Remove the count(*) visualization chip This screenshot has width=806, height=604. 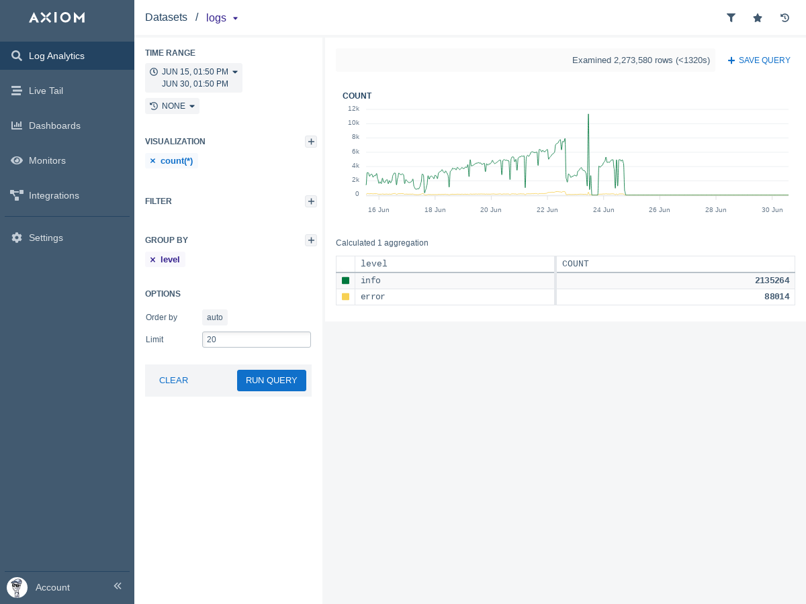pos(152,161)
